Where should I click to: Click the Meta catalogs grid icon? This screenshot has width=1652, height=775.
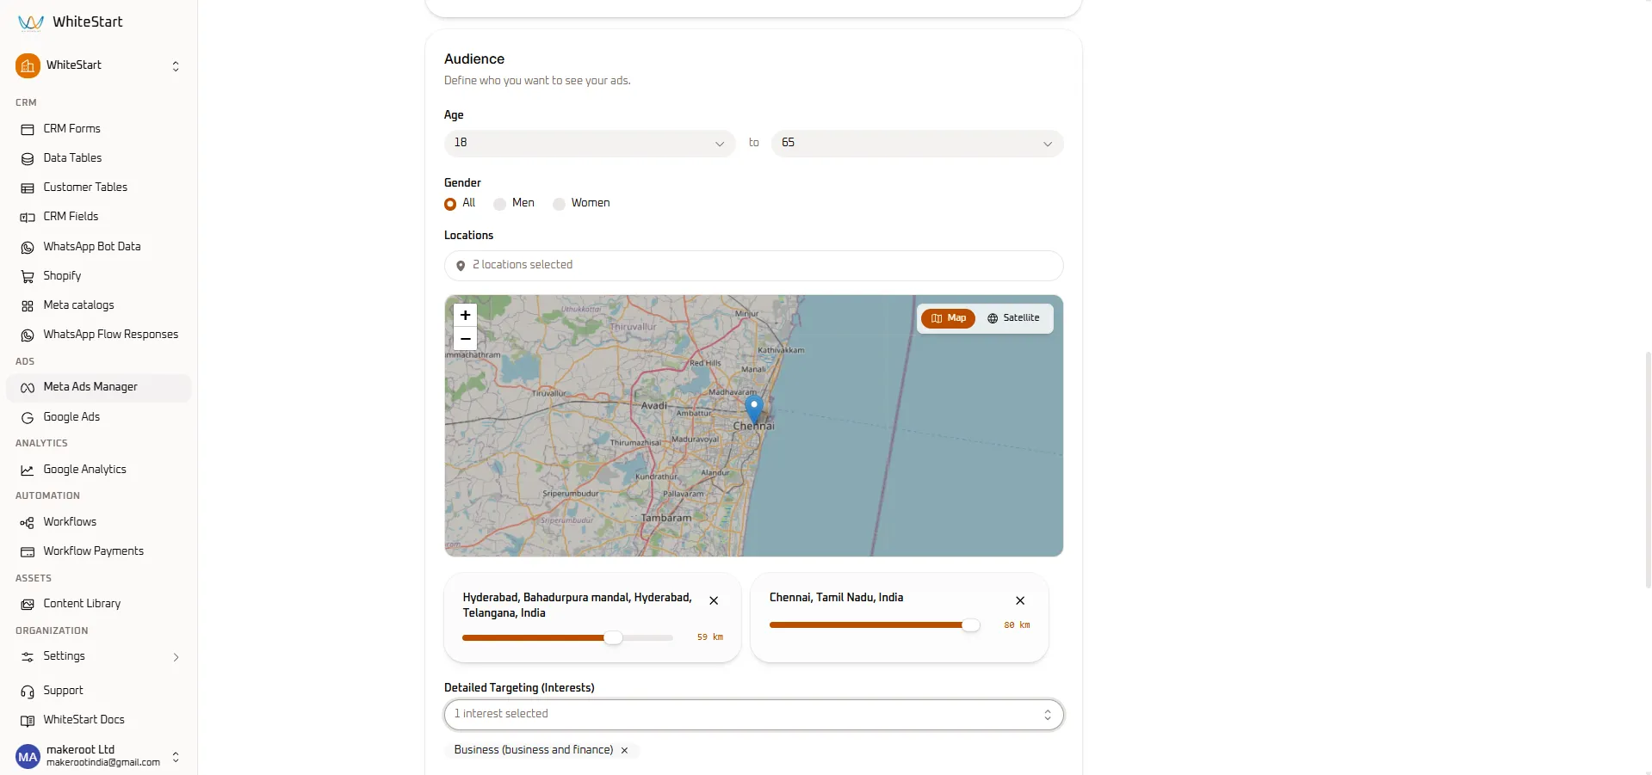pyautogui.click(x=28, y=305)
